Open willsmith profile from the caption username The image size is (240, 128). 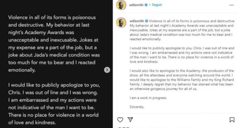point(136,20)
